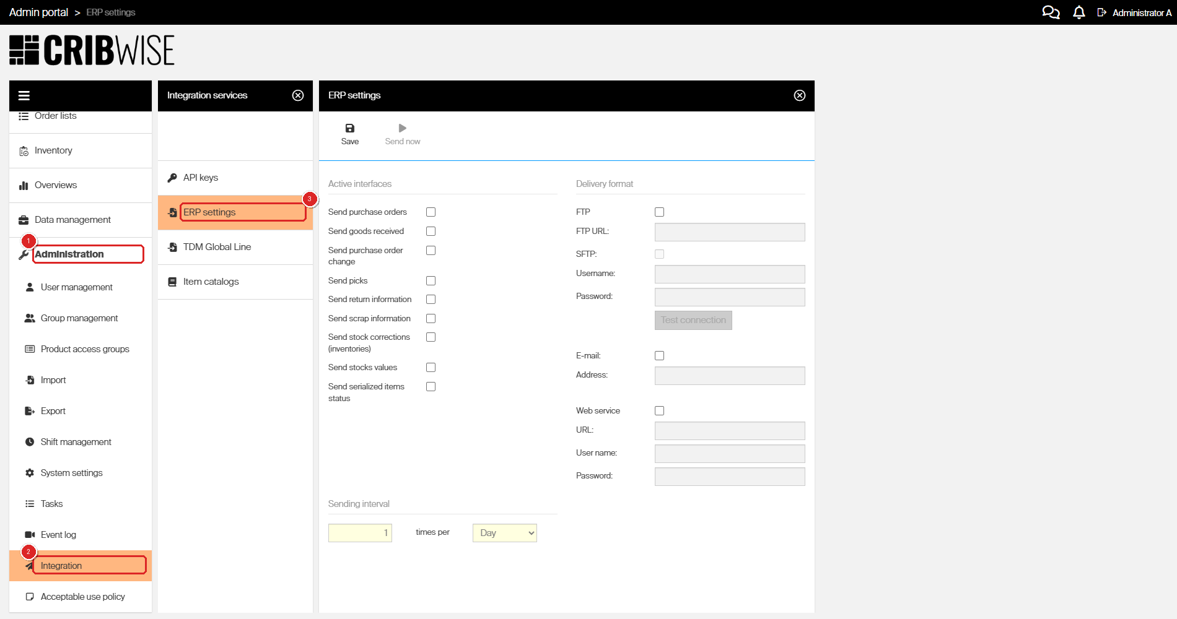
Task: Click the Acceptable use policy icon
Action: pyautogui.click(x=30, y=597)
